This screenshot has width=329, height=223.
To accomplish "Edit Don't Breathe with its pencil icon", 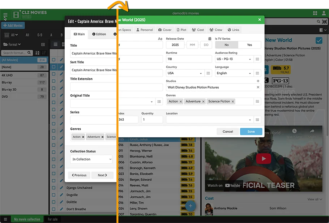I will [61, 209].
